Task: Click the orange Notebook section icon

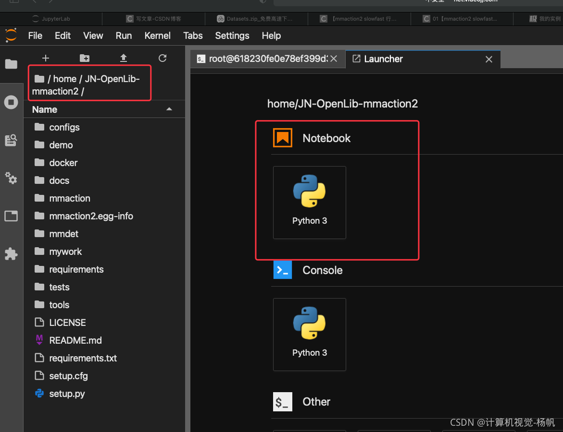Action: pyautogui.click(x=283, y=138)
